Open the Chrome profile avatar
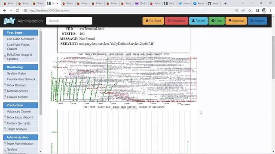The height and width of the screenshot is (154, 275). [x=264, y=10]
